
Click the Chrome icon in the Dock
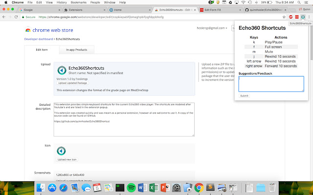pos(199,188)
